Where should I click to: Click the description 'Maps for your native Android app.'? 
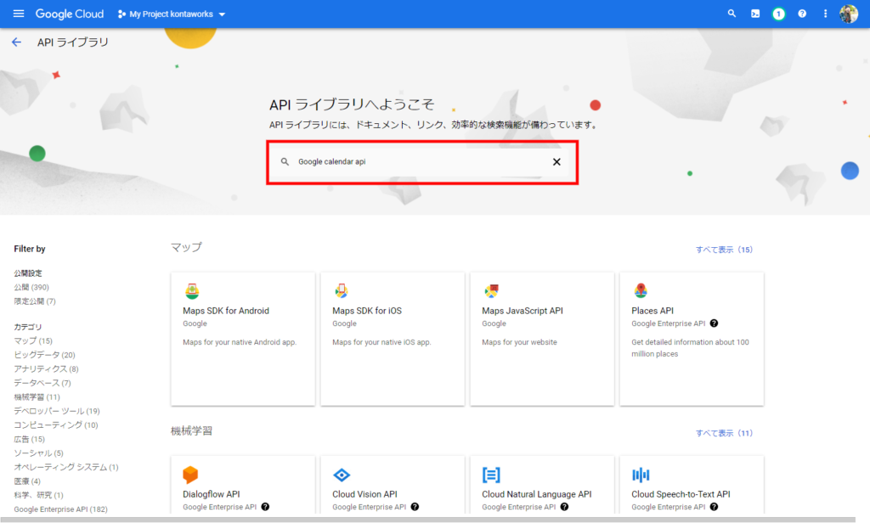tap(240, 342)
